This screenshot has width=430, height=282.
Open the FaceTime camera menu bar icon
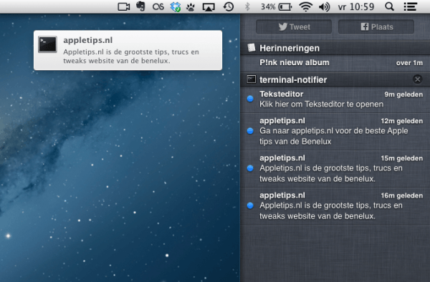tap(124, 6)
